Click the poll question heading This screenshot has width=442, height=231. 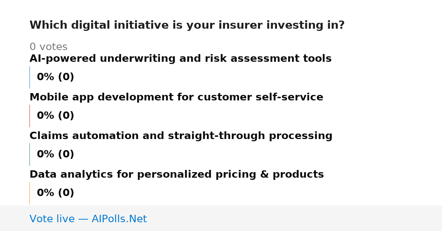(187, 25)
